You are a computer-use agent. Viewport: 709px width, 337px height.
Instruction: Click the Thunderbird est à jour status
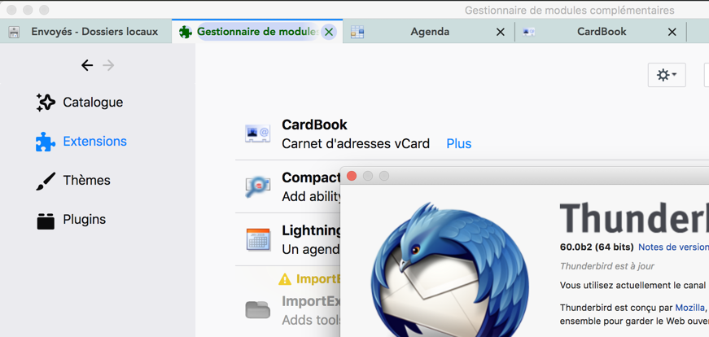(606, 266)
